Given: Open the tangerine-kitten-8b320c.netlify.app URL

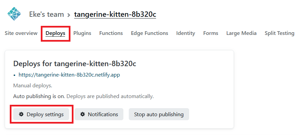Looking at the screenshot, I should click(x=69, y=75).
